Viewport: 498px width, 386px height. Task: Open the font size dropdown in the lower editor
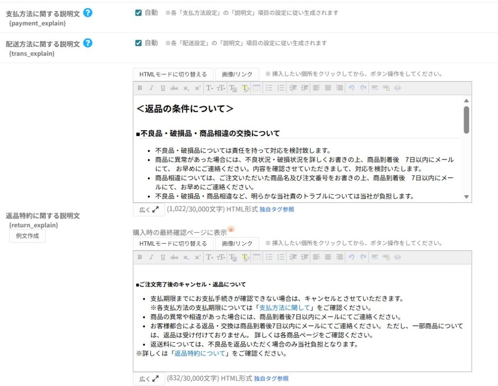(221, 257)
